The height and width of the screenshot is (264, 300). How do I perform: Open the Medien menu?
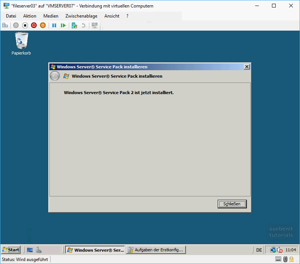pyautogui.click(x=51, y=16)
